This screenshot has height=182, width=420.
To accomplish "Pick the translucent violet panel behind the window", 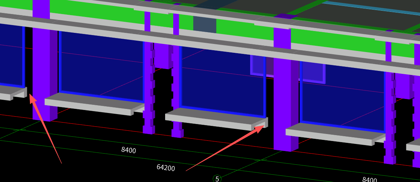I will [288, 69].
